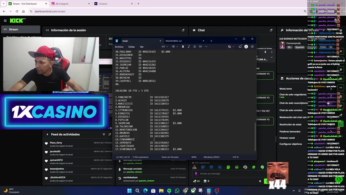This screenshot has width=346, height=195.
Task: Click the microphone icon in chat input
Action: [196, 174]
